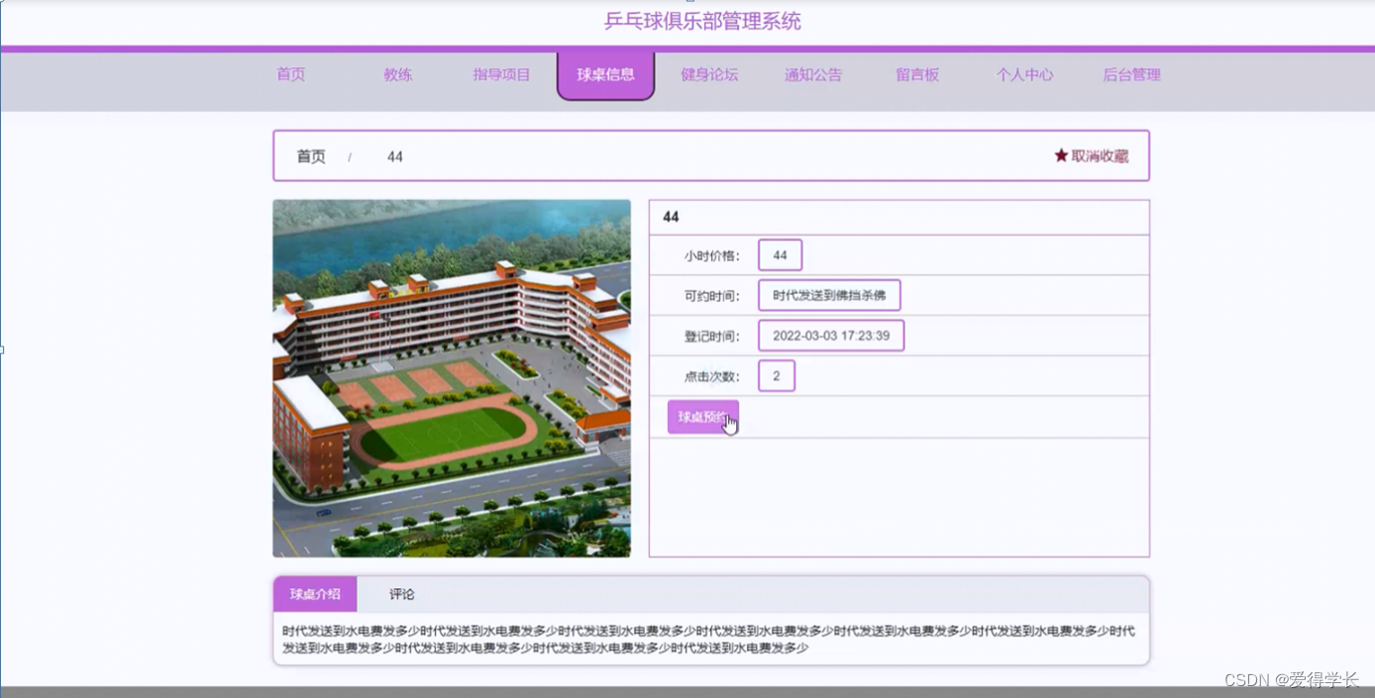Click the 小时价格 label
The image size is (1375, 698).
coord(711,255)
